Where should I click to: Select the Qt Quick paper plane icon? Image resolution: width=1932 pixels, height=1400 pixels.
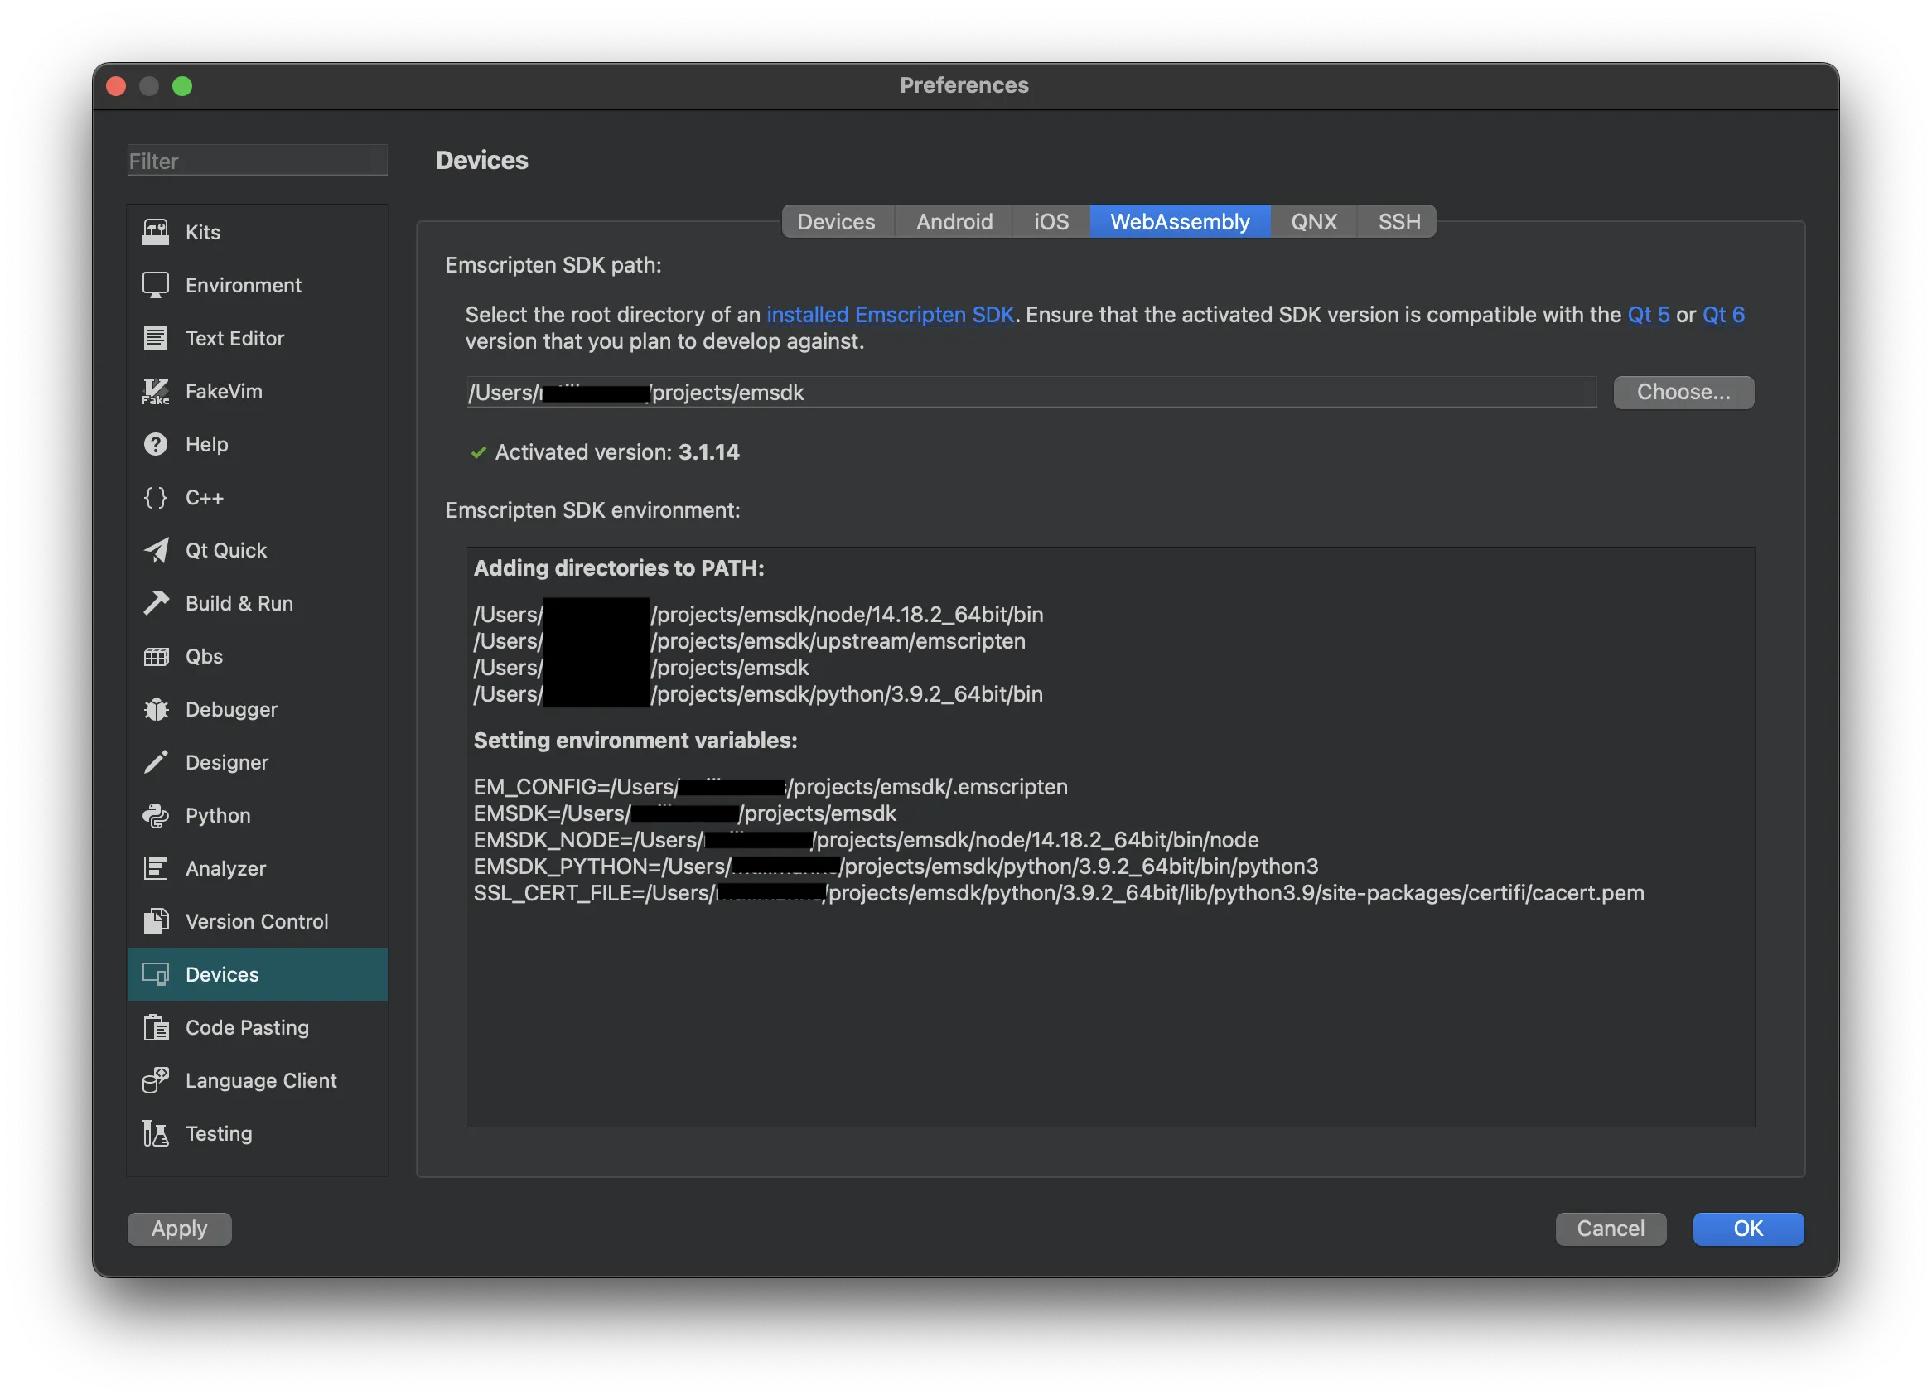155,550
